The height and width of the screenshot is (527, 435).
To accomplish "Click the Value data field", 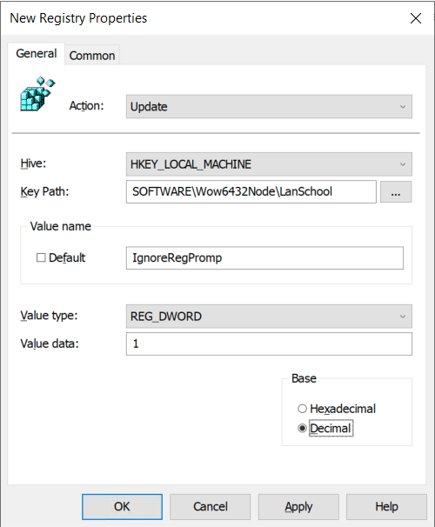I will (269, 344).
